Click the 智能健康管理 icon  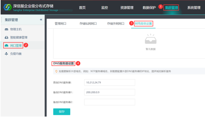click(x=6, y=38)
